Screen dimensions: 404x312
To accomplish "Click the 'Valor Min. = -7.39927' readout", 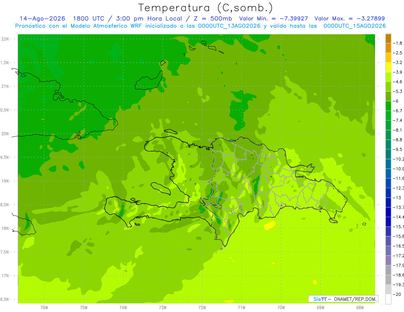I will point(273,19).
